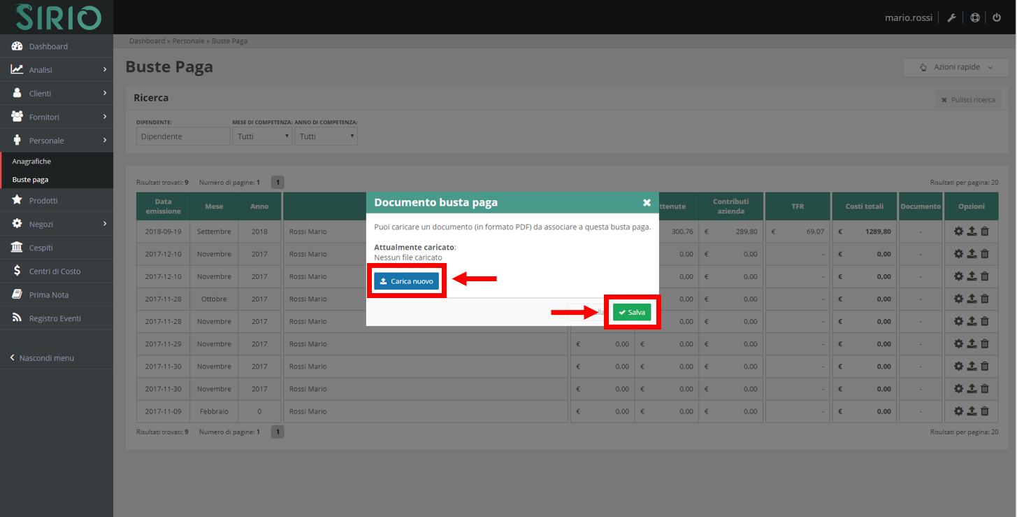1017x517 pixels.
Task: Click the power logout icon
Action: tap(997, 17)
